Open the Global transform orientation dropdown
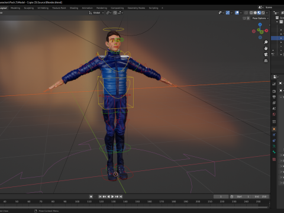Screen dimensions: 284x213 [x=96, y=13]
